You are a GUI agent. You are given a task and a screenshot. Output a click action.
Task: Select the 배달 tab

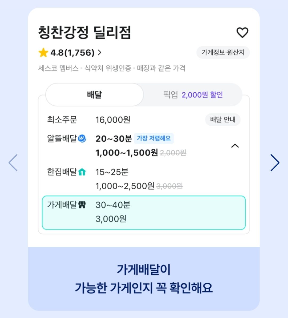(x=95, y=95)
